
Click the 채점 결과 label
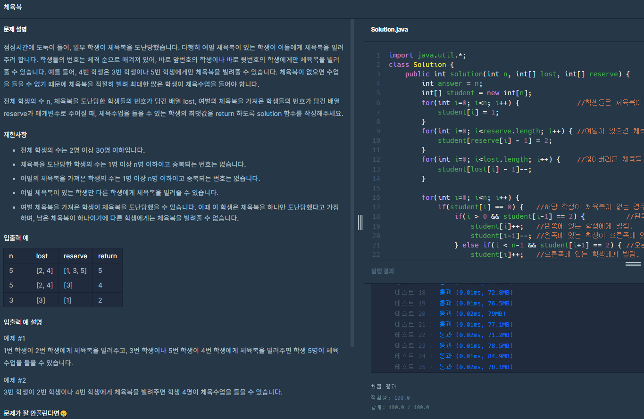[x=384, y=386]
